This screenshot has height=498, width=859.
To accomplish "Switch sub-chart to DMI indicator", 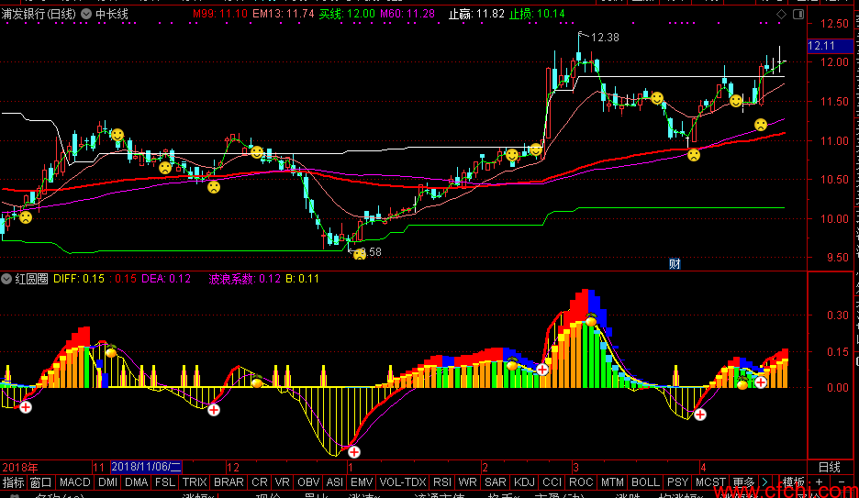I will (x=108, y=482).
